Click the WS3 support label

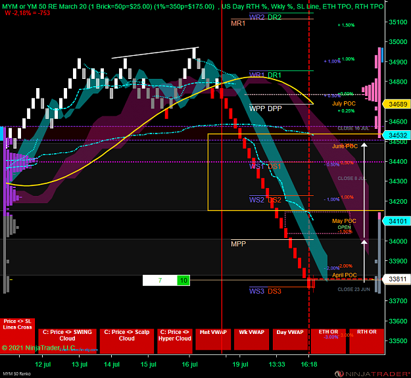[256, 291]
